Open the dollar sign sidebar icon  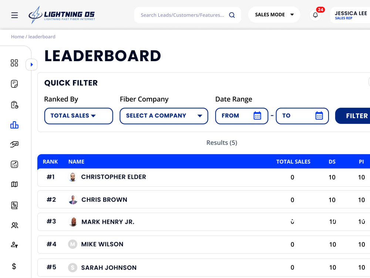[x=14, y=267]
